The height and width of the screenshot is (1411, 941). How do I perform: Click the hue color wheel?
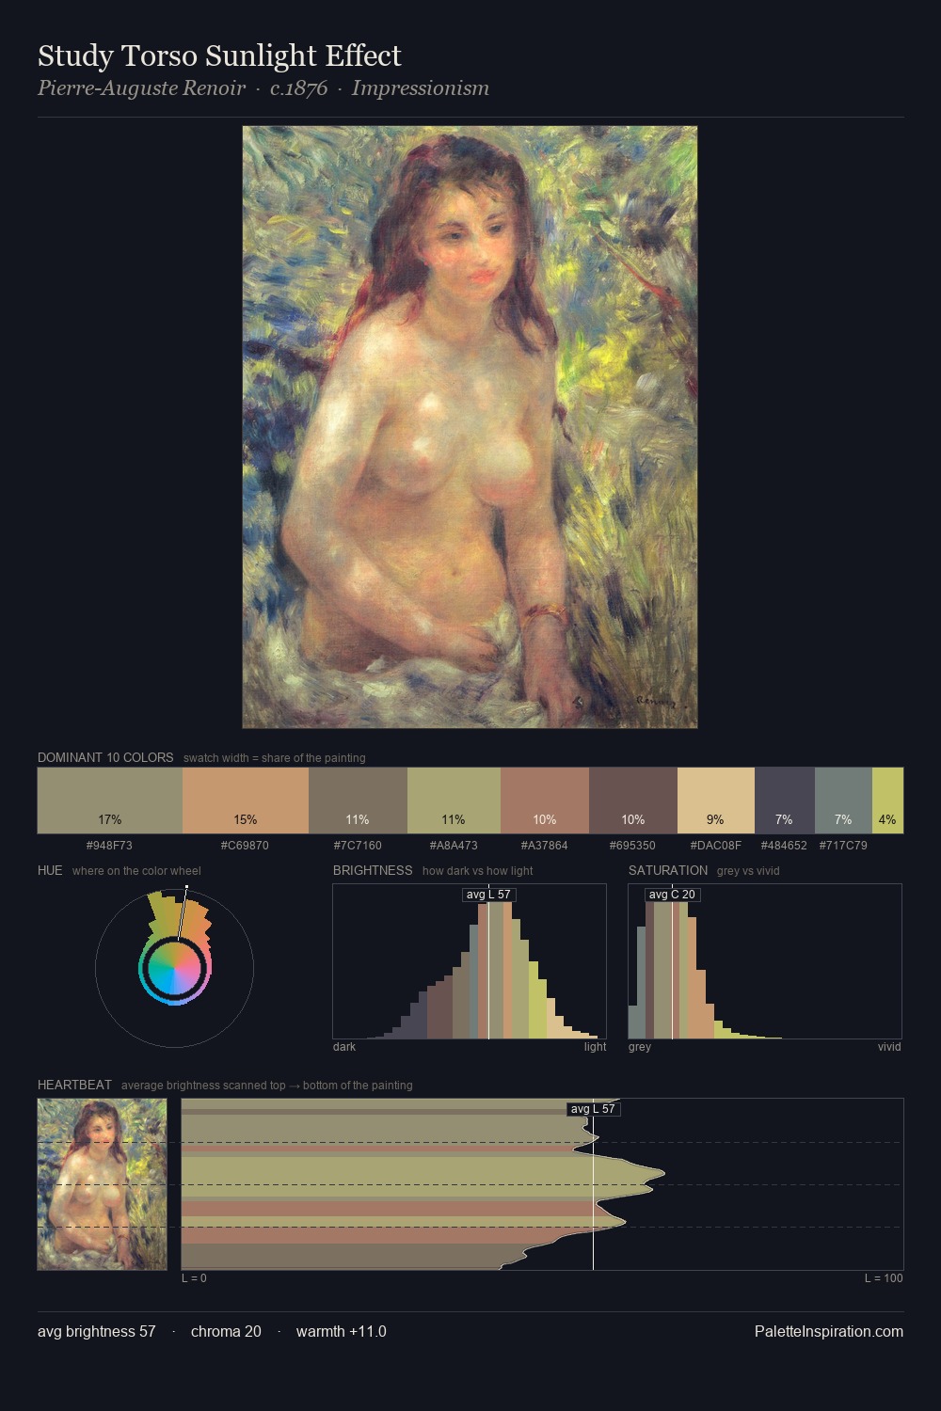pyautogui.click(x=174, y=968)
